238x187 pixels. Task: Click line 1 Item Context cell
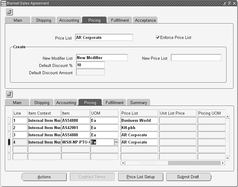(x=44, y=120)
